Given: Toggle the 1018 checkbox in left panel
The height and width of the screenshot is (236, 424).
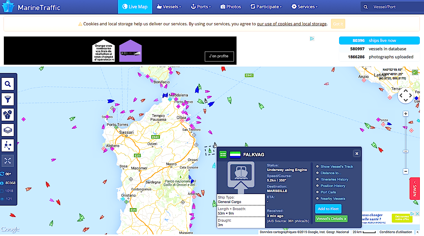Looking at the screenshot, I should (2, 191).
